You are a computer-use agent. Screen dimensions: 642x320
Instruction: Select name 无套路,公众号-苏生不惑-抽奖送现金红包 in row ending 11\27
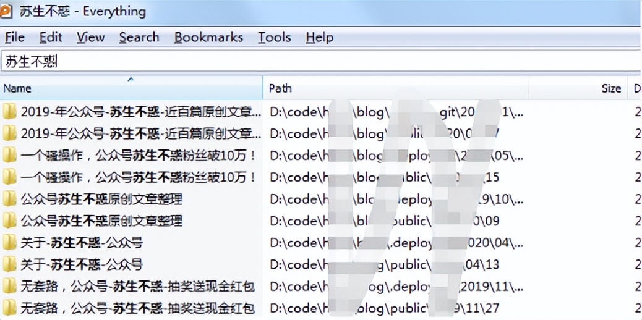[x=138, y=308]
